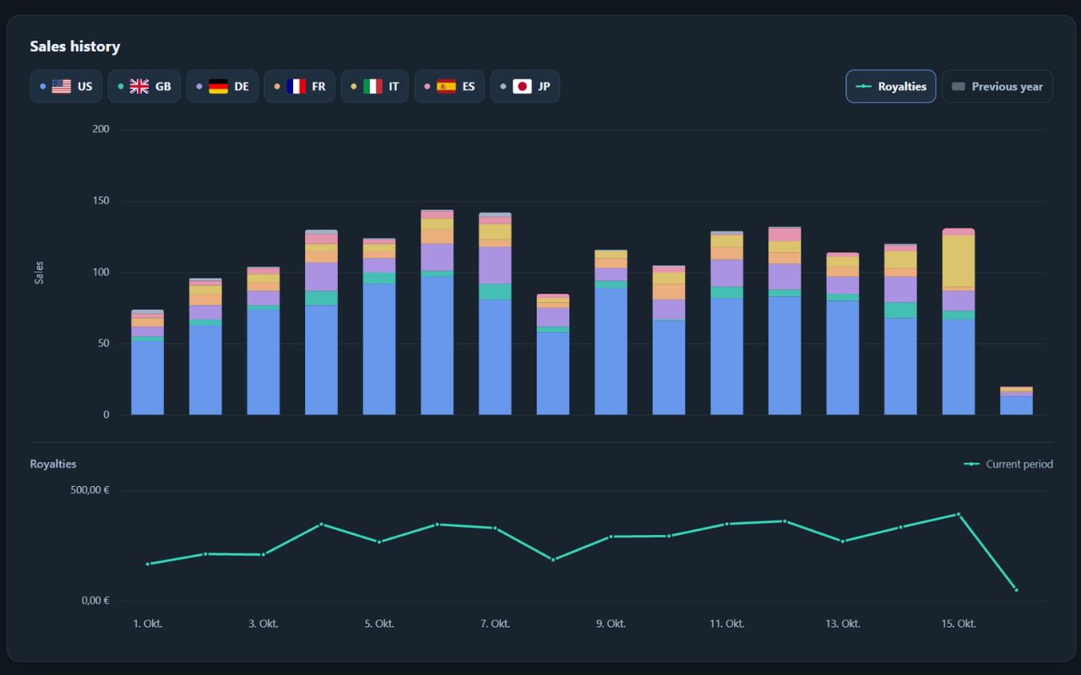Click the purple DE segment of 7. Okt. bar

pos(495,265)
